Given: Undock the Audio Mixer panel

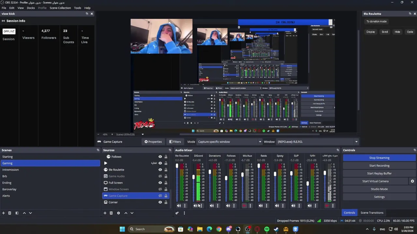Looking at the screenshot, I should point(338,150).
